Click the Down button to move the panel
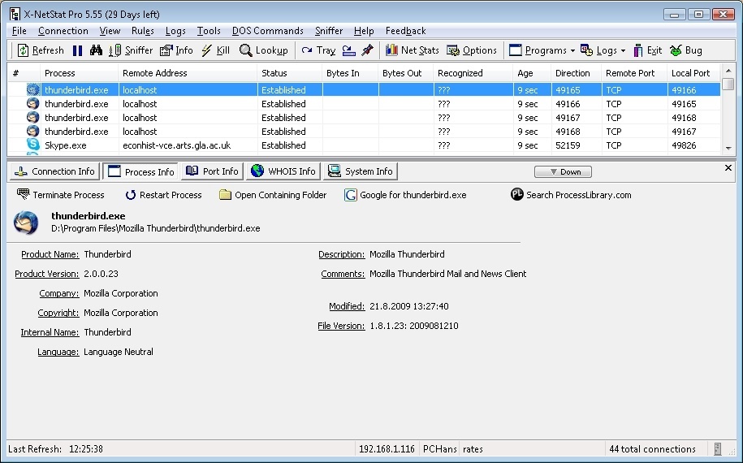This screenshot has height=463, width=743. pos(563,171)
